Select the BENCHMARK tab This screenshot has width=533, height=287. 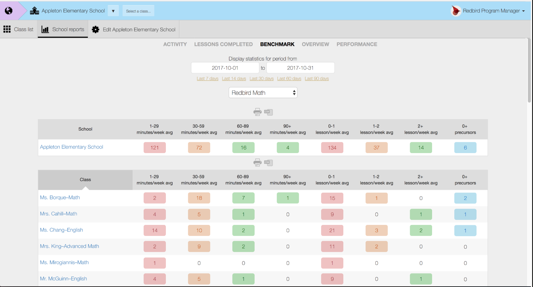[277, 44]
